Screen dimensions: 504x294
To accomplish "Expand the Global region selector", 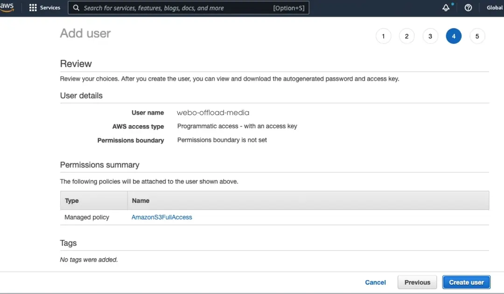I will tap(494, 8).
